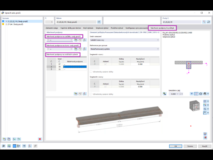This screenshot has width=213, height=160.
Task: Pick support icon beside end-of-set dropdown
Action: click(84, 49)
